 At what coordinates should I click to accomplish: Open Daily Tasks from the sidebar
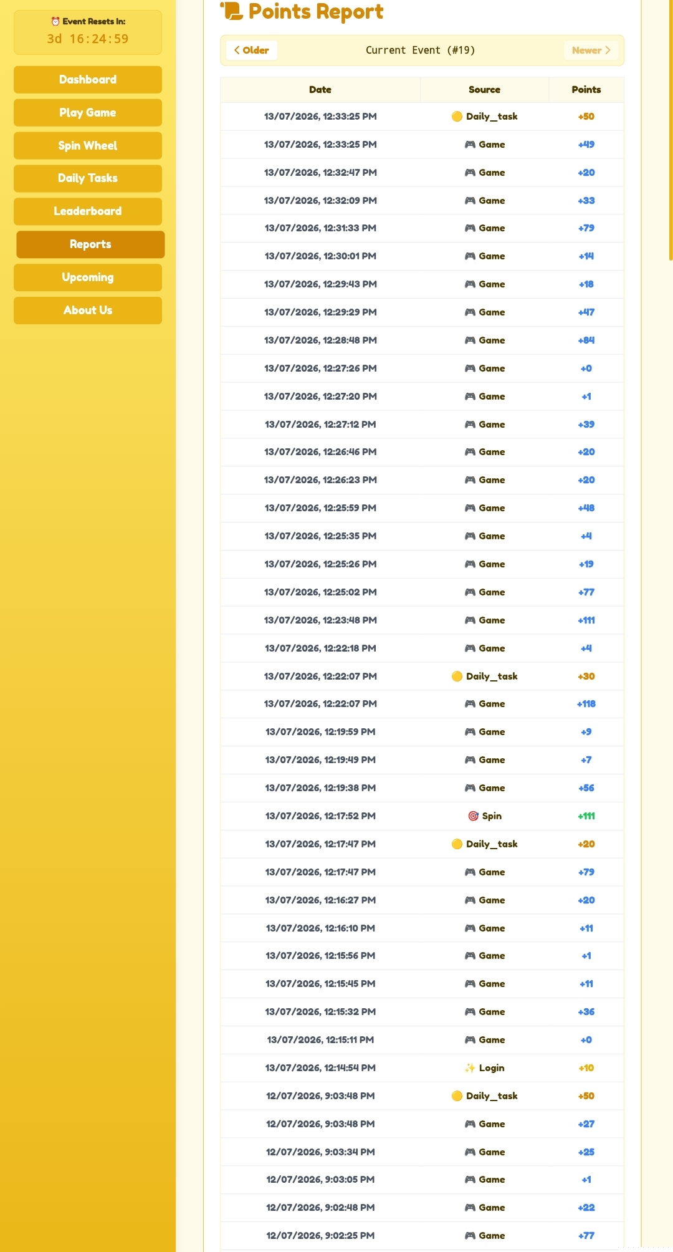point(88,178)
